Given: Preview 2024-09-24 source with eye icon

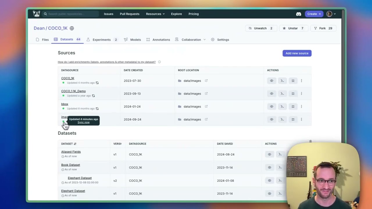Looking at the screenshot, I should coord(271,119).
